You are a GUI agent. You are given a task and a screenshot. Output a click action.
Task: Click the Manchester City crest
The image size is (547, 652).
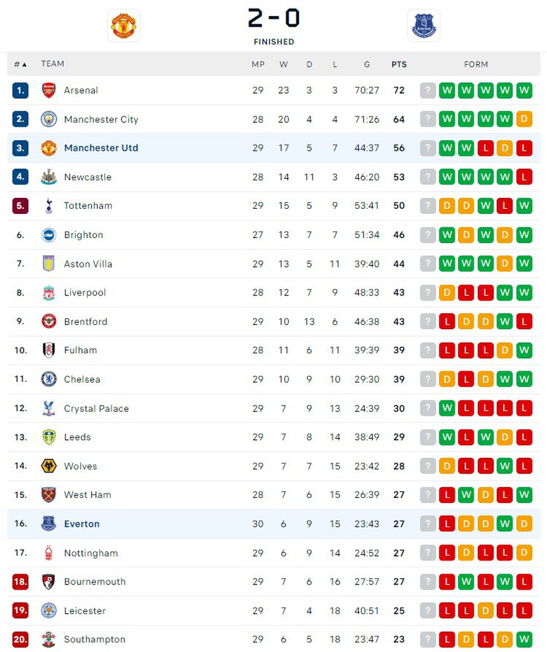49,119
